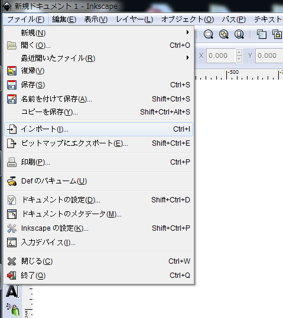This screenshot has width=283, height=318.
Task: Select the Spray tool in the toolbox
Action: coord(13,310)
